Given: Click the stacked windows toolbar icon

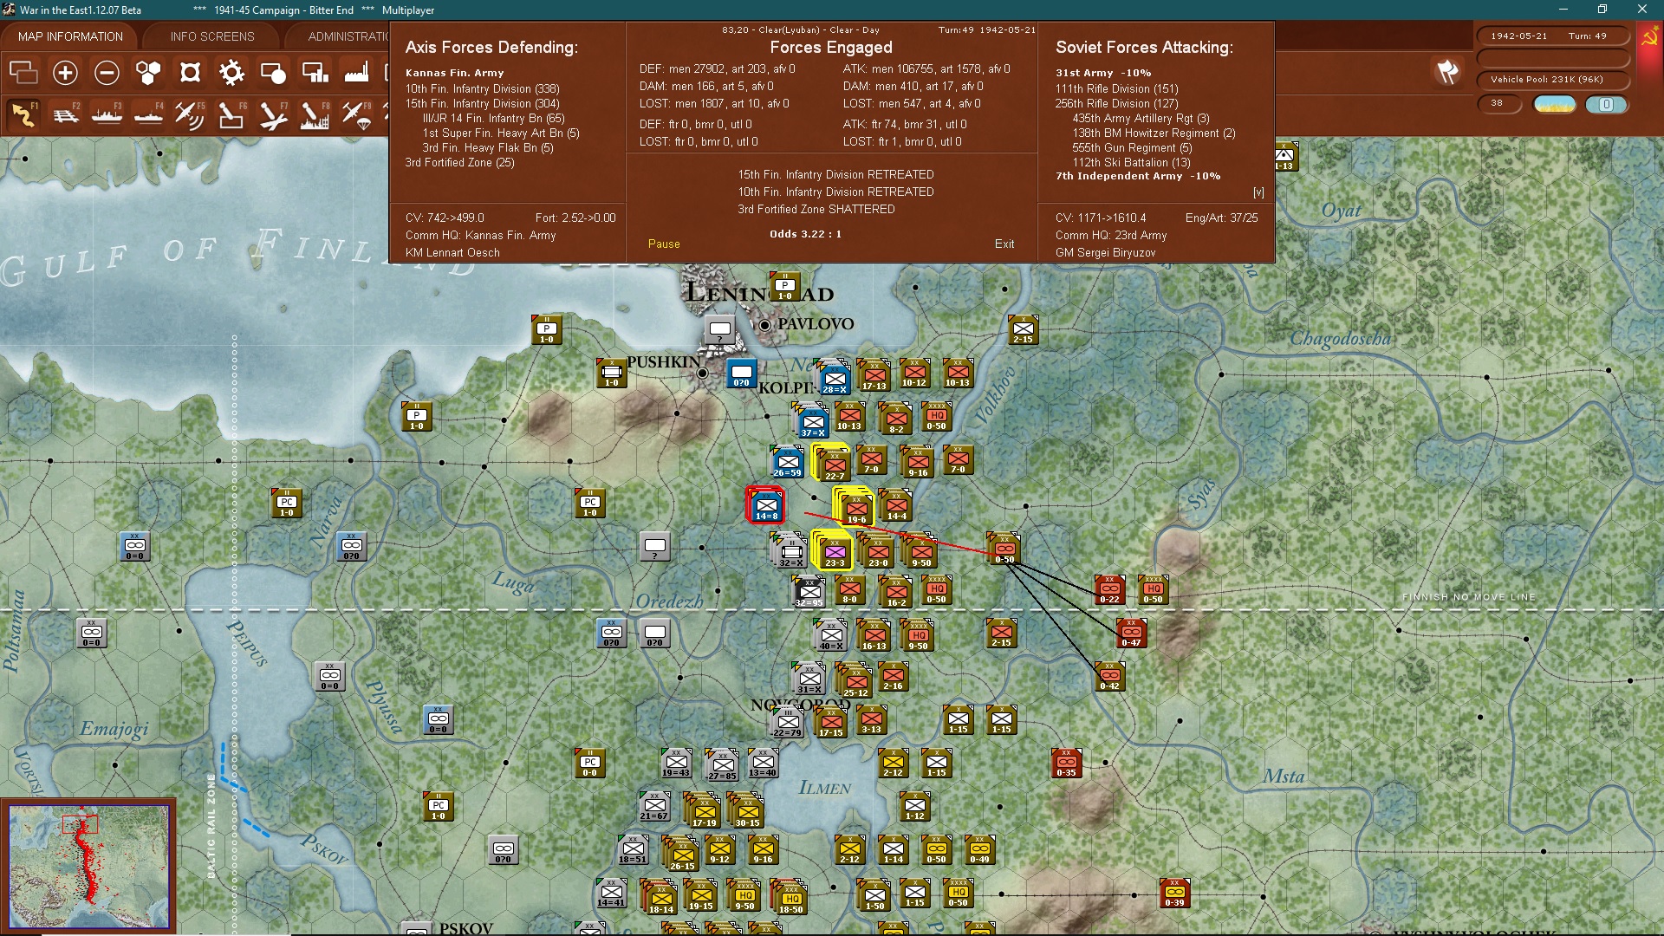Looking at the screenshot, I should pos(23,73).
